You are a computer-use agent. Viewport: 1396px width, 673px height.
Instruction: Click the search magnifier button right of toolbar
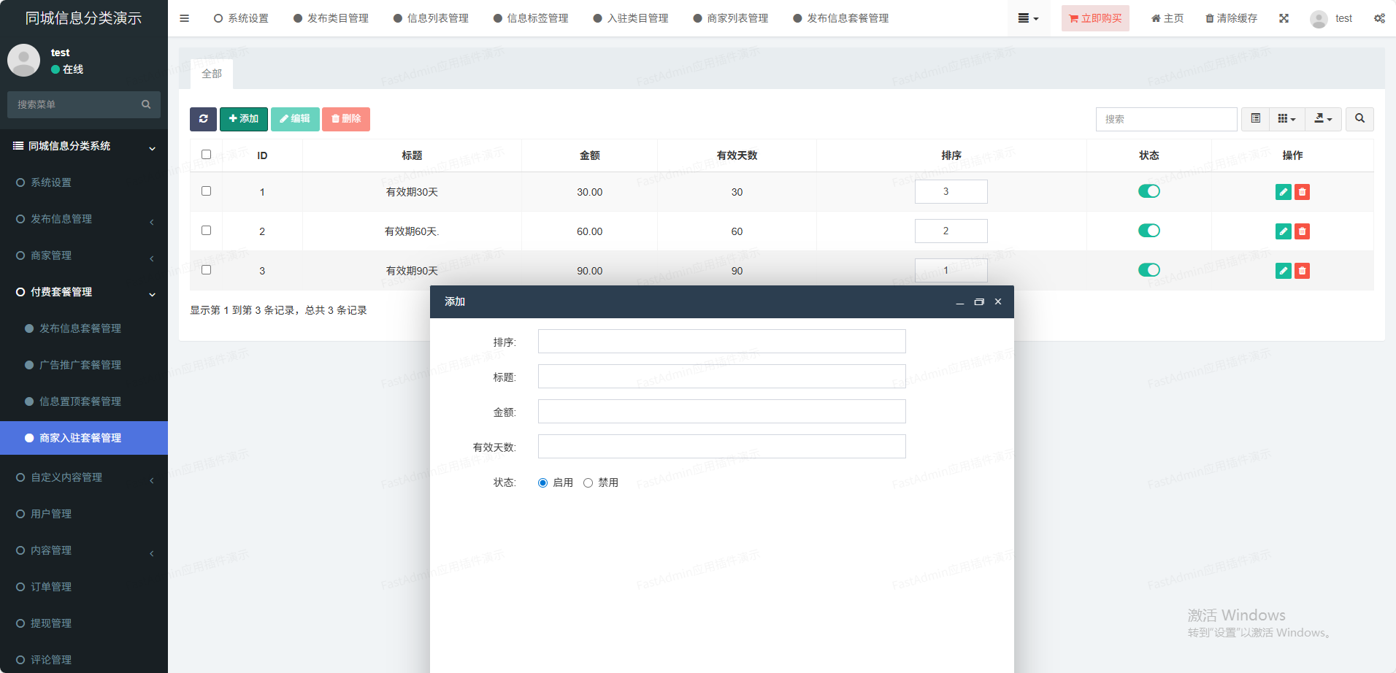point(1359,119)
